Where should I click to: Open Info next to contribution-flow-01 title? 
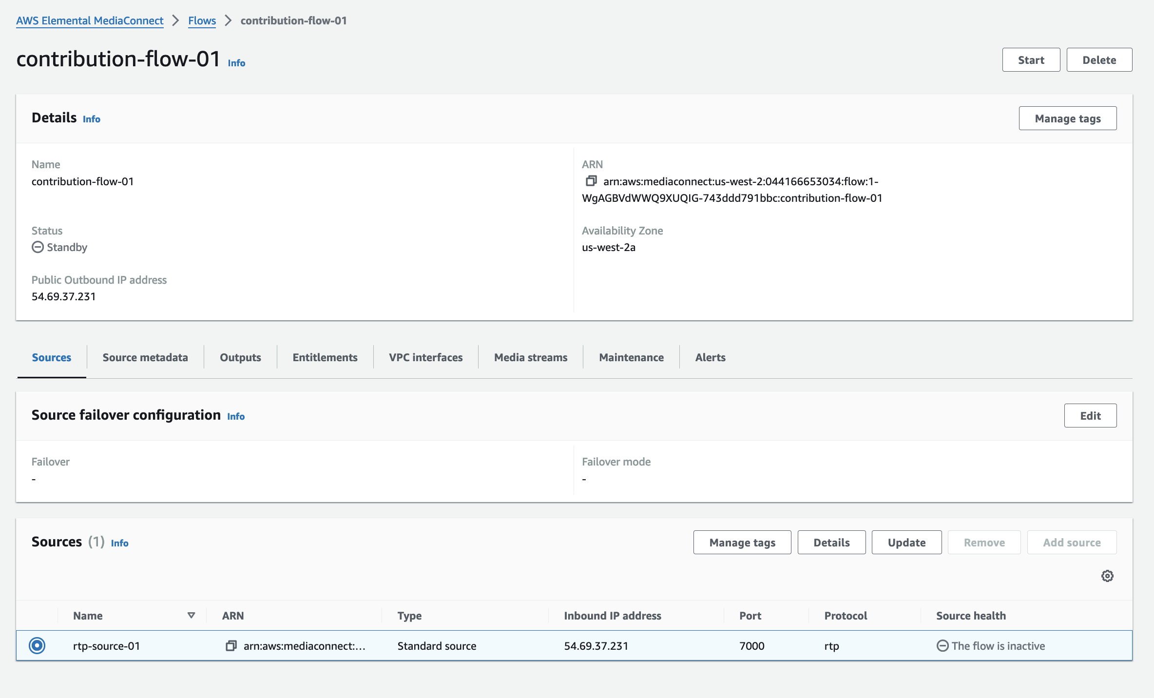pyautogui.click(x=236, y=63)
